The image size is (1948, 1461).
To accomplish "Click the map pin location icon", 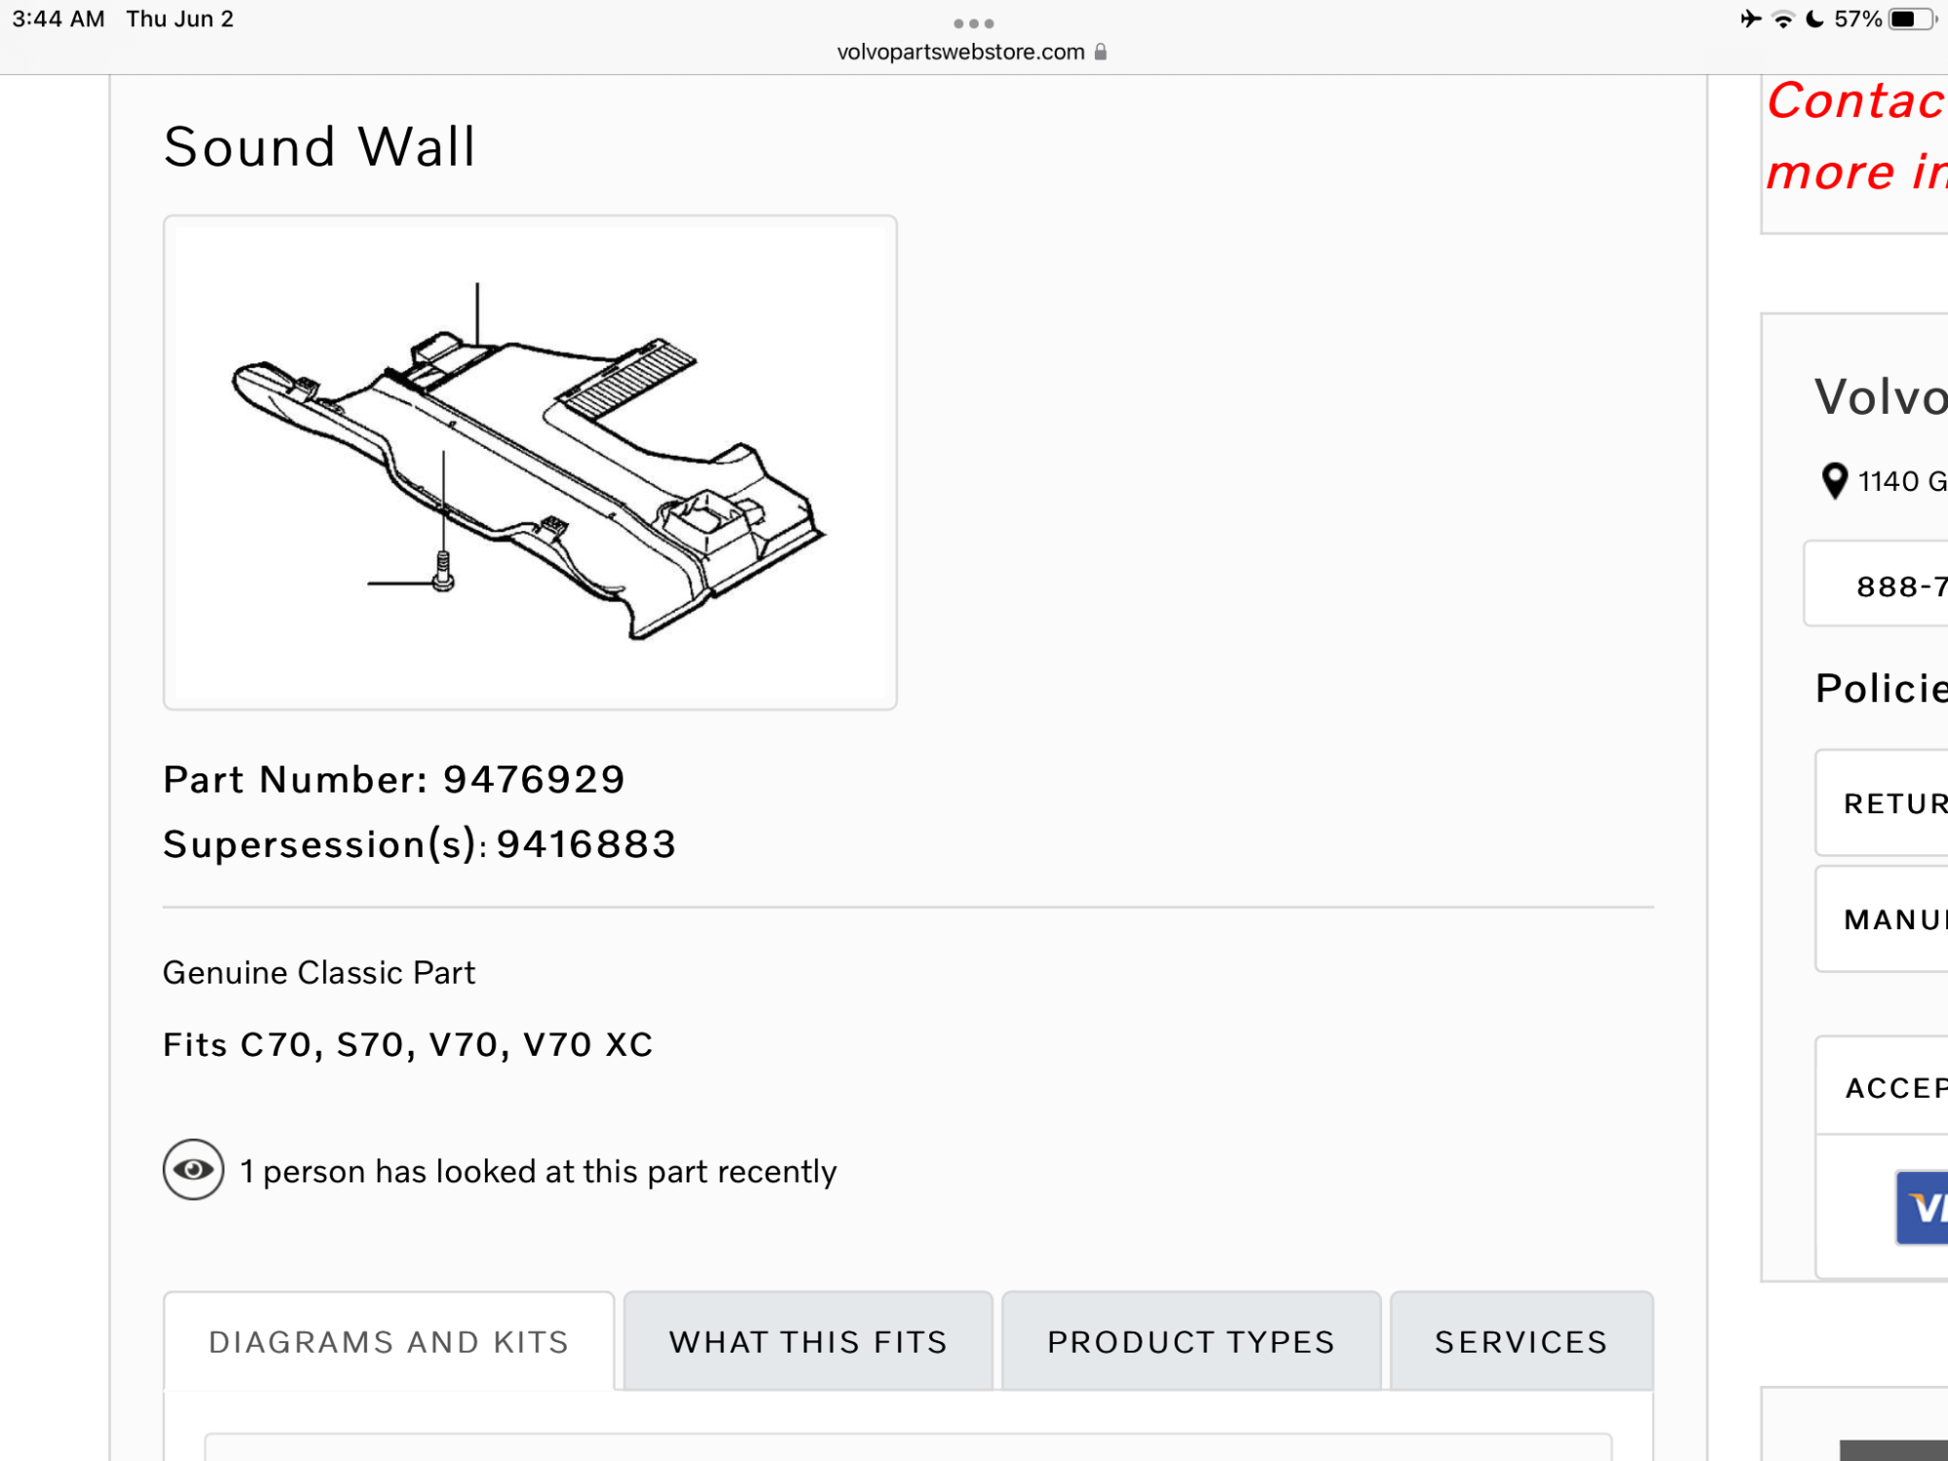I will click(x=1834, y=480).
